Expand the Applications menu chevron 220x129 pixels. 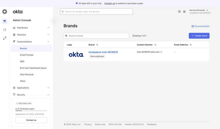coord(48,88)
